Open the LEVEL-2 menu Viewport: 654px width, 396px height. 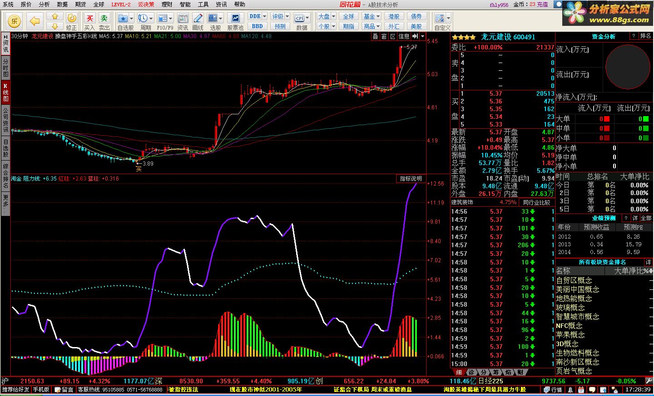tap(121, 5)
